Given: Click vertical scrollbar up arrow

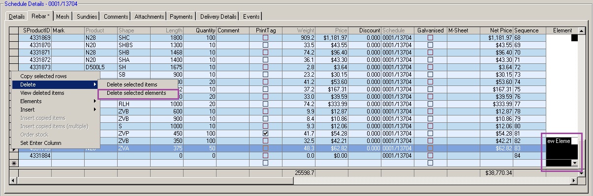Looking at the screenshot, I should click(x=582, y=30).
